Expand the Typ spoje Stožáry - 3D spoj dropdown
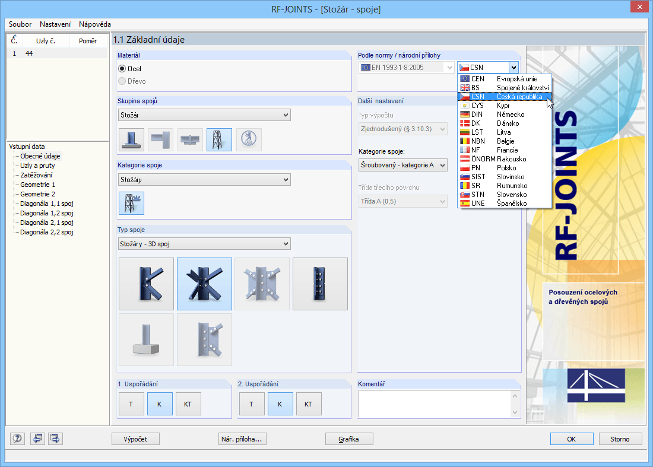This screenshot has width=653, height=467. (x=204, y=243)
